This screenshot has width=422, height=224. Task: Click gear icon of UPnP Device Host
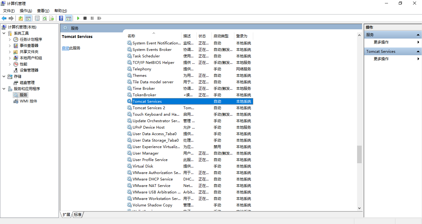[x=130, y=127]
